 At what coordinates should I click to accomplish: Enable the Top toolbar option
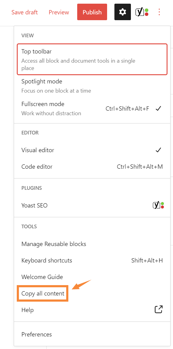92,59
